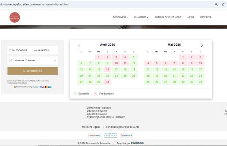The width and height of the screenshot is (227, 146).
Task: Open the Cybevasion.fr partner logo
Action: tap(126, 135)
